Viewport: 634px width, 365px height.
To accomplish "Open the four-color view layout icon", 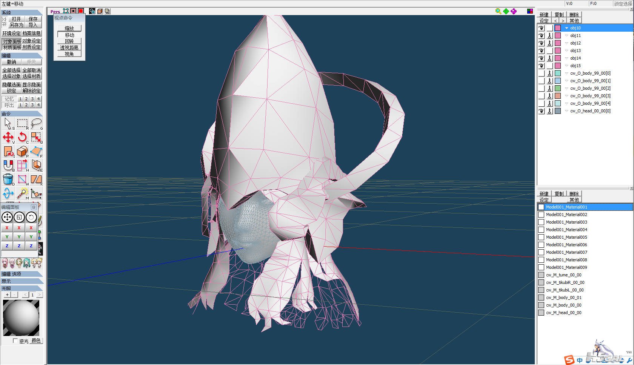I will [530, 11].
